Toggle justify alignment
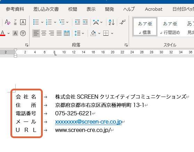This screenshot has width=194, height=152. click(59, 33)
